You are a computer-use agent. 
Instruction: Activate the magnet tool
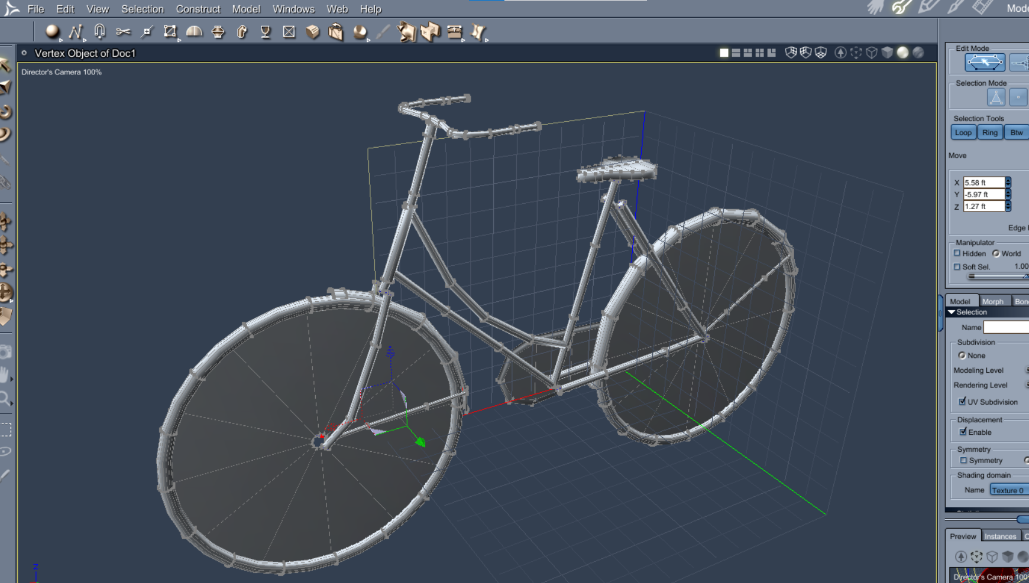click(x=99, y=31)
